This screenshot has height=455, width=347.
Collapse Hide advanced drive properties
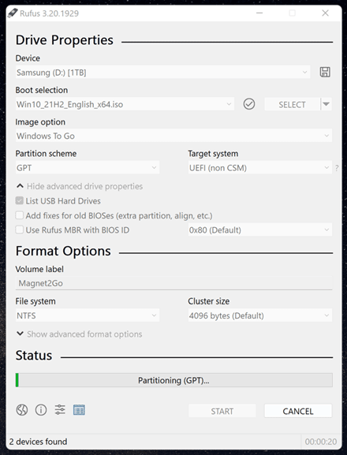pos(80,186)
